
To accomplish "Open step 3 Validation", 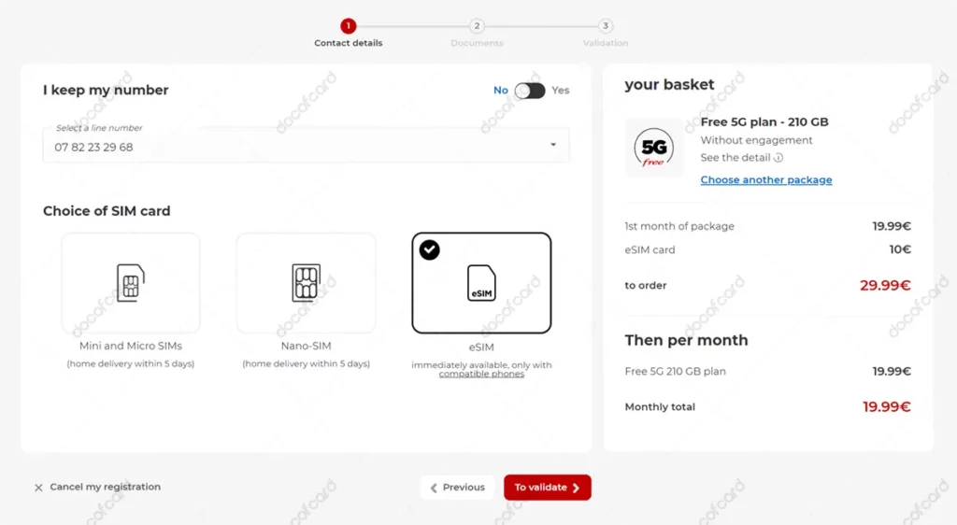I will pyautogui.click(x=606, y=26).
